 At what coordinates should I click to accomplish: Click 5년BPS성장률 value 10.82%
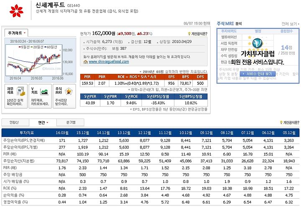(x=191, y=103)
